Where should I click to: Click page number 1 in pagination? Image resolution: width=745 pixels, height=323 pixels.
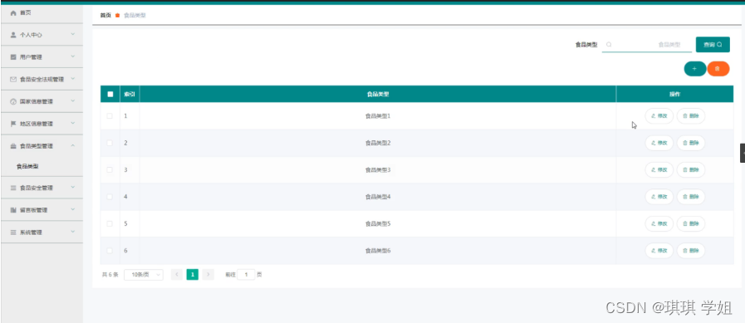193,275
